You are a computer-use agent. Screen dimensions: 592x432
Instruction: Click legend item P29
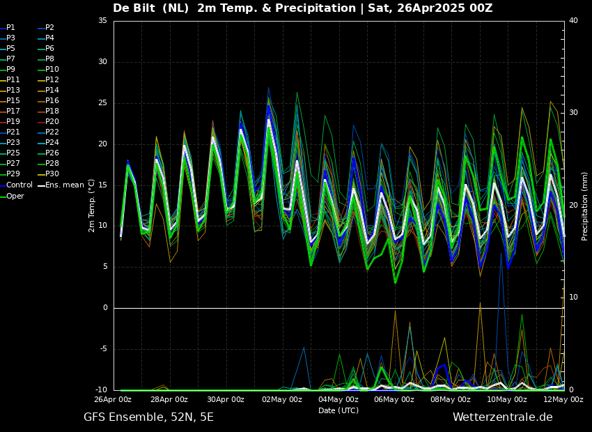pos(10,173)
